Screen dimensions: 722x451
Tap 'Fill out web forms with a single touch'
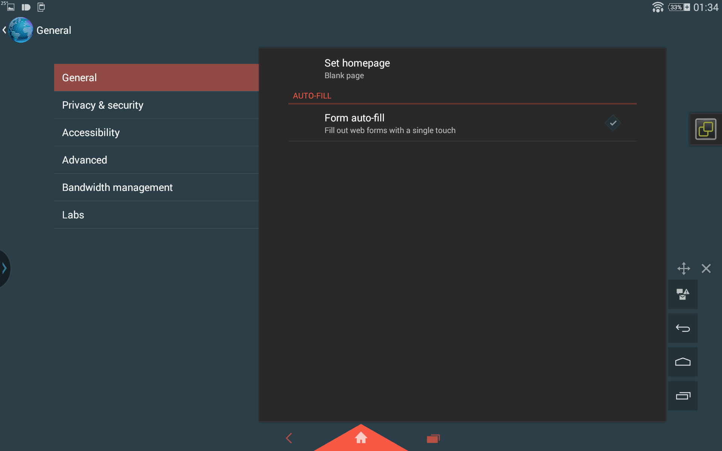coord(390,130)
